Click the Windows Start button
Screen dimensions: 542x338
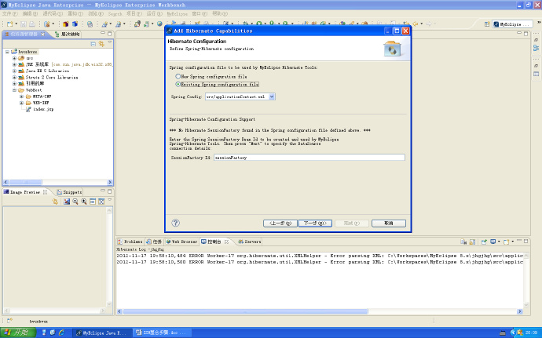(x=18, y=333)
